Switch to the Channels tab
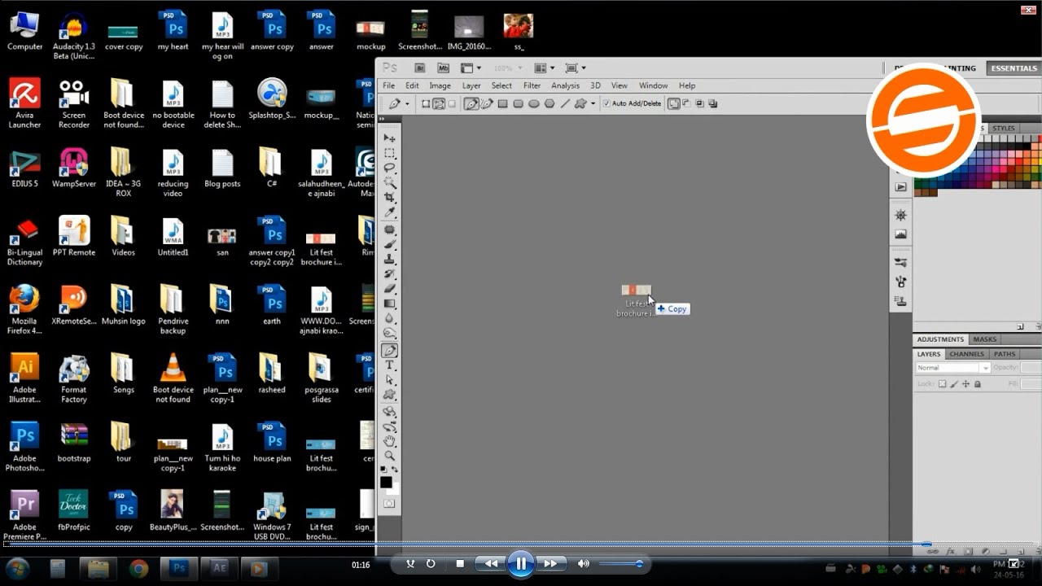 click(966, 354)
